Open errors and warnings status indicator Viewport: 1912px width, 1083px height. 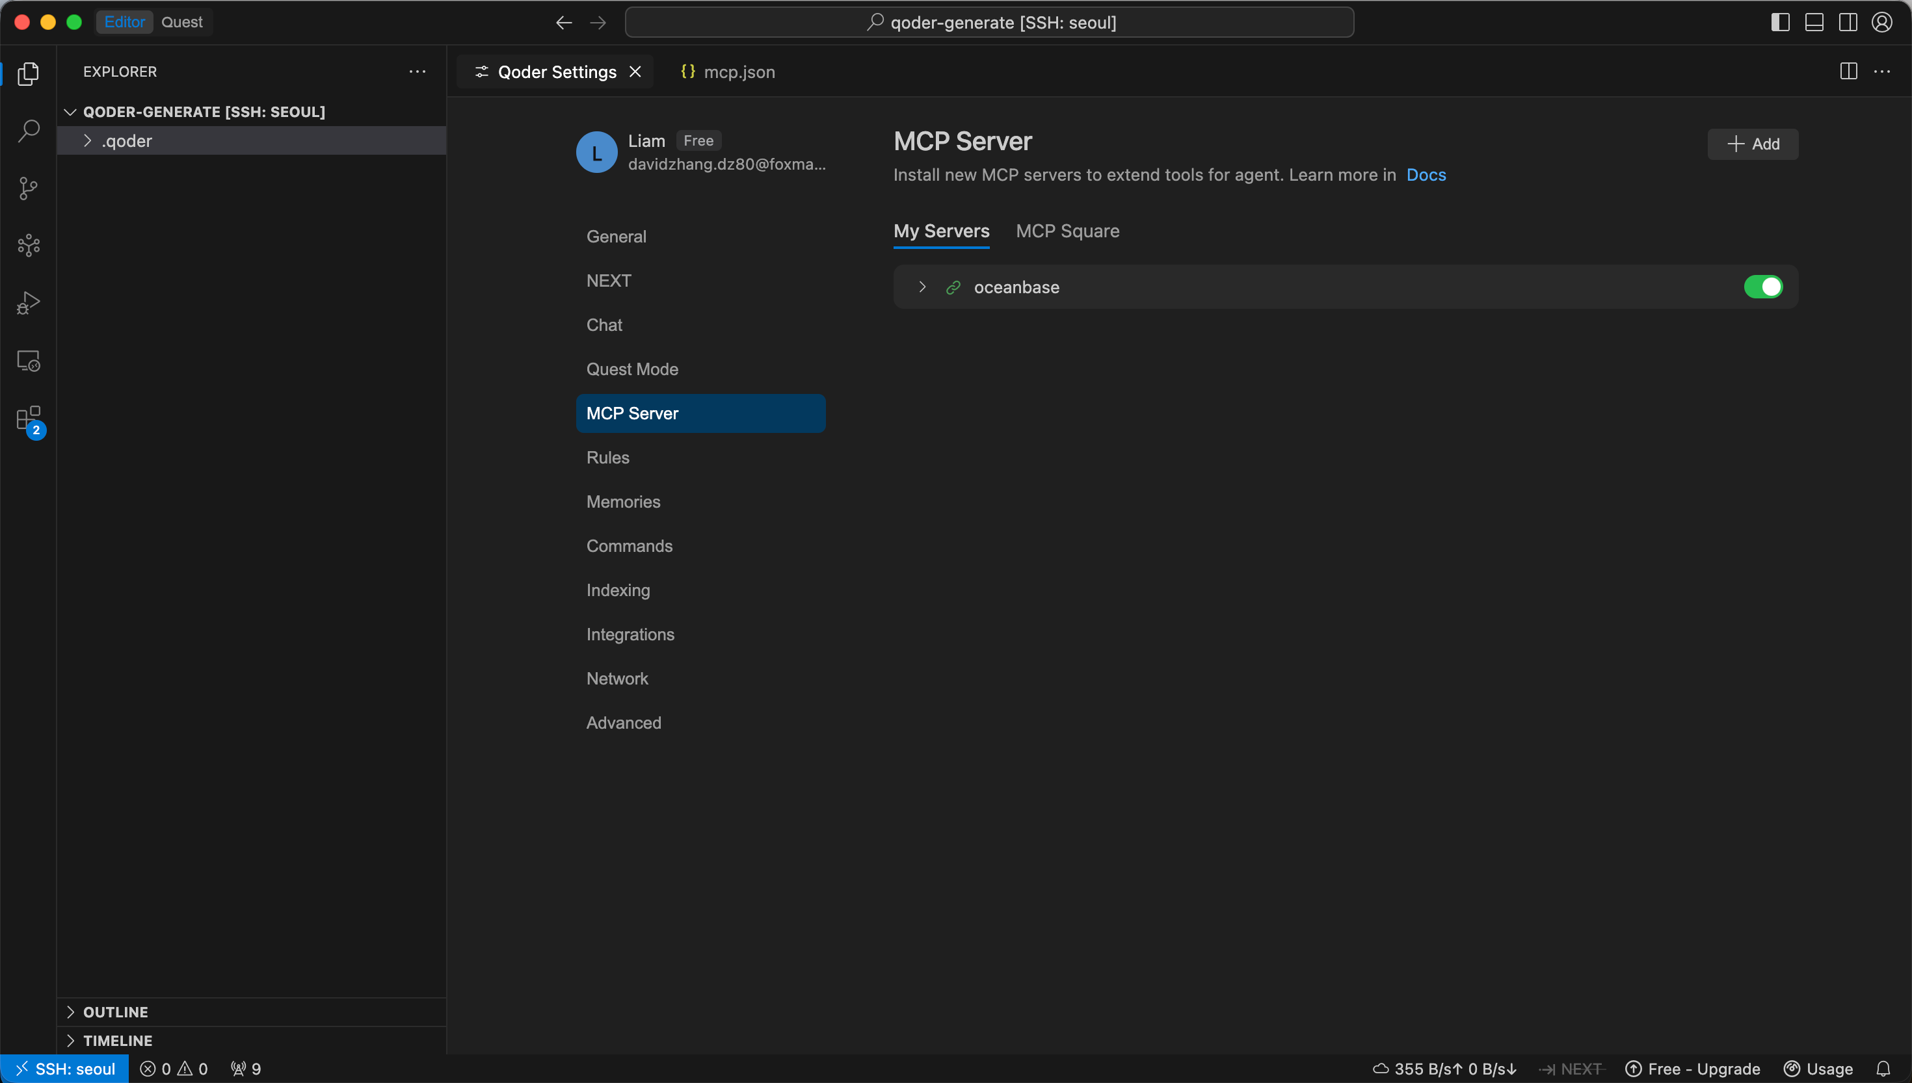(x=174, y=1069)
